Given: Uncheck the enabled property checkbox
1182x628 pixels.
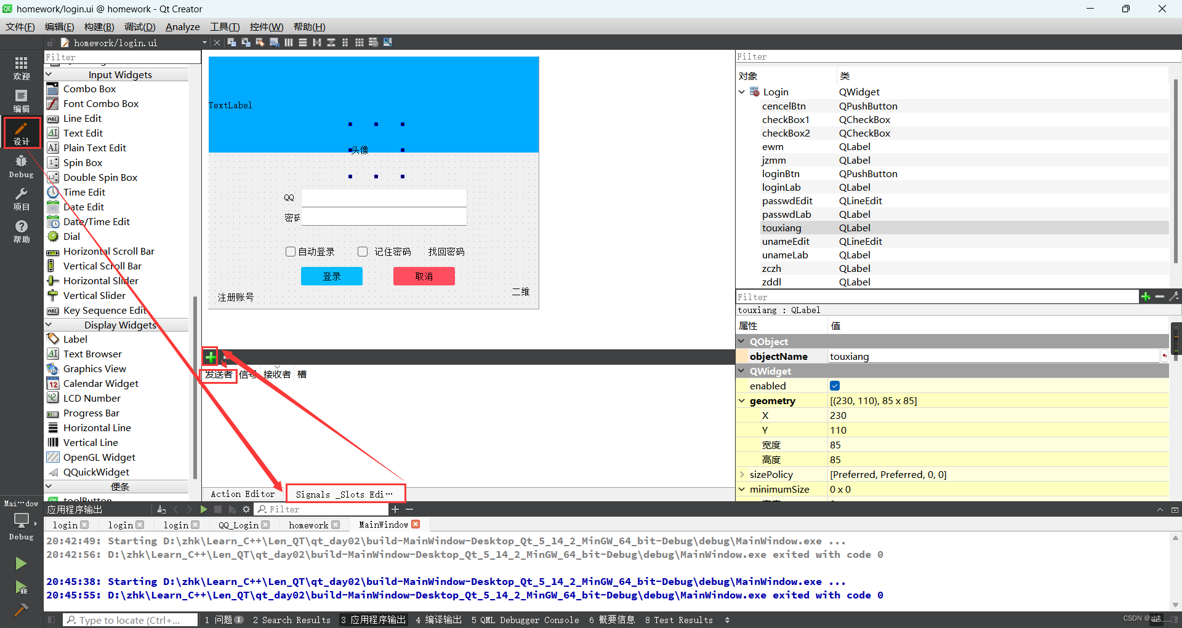Looking at the screenshot, I should point(835,386).
